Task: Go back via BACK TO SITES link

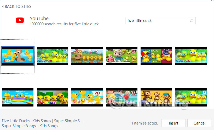Action: [x=17, y=7]
